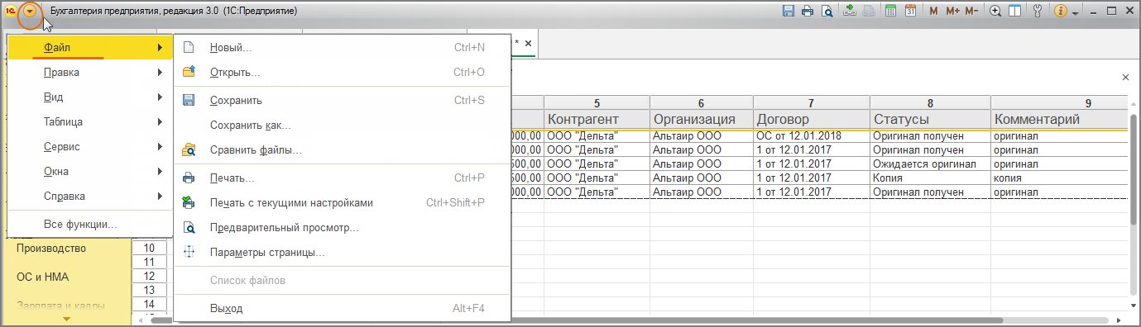The width and height of the screenshot is (1141, 327).
Task: Click the printer icon in title toolbar
Action: pyautogui.click(x=808, y=12)
